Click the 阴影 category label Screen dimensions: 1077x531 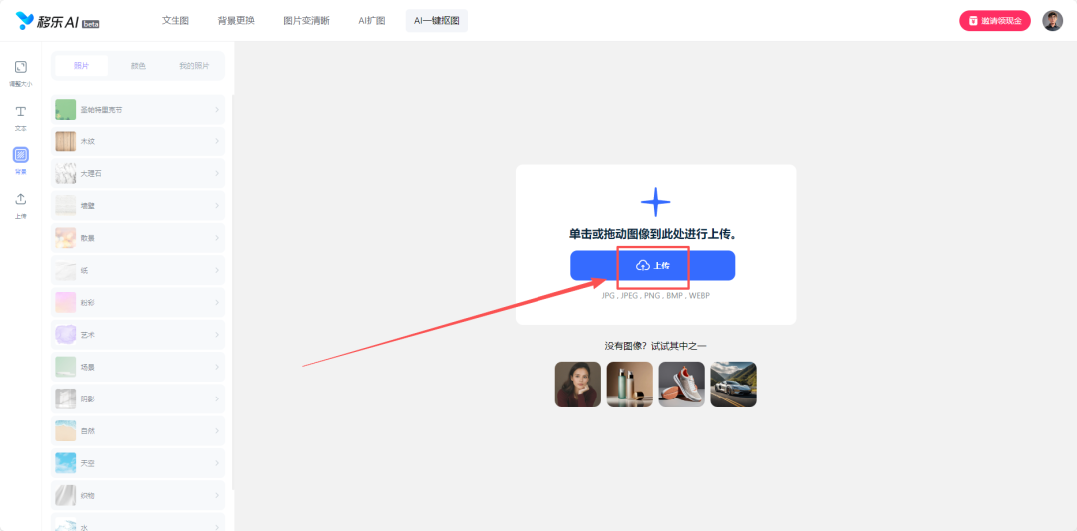pyautogui.click(x=87, y=398)
